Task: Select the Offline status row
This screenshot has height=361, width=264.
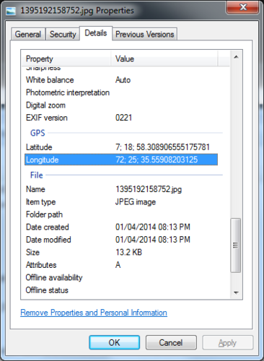Action: coord(121,290)
